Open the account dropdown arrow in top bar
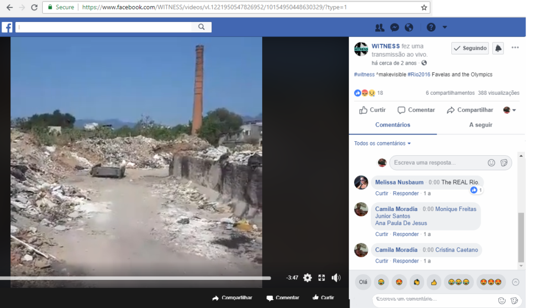 [x=445, y=28]
